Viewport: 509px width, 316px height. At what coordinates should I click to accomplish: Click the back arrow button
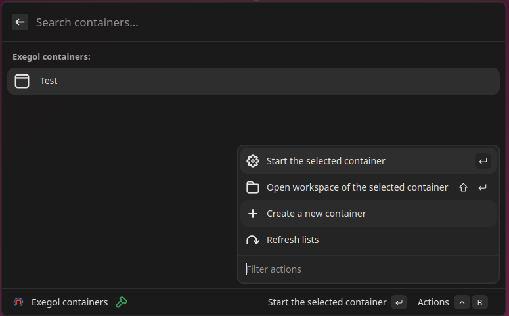(x=20, y=22)
